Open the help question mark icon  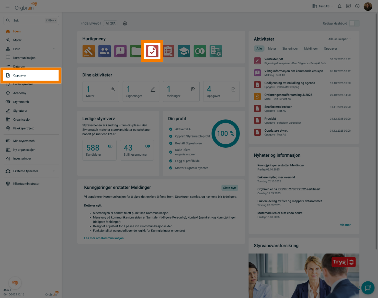pos(357,6)
